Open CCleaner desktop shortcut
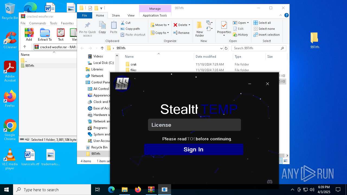 click(x=10, y=40)
